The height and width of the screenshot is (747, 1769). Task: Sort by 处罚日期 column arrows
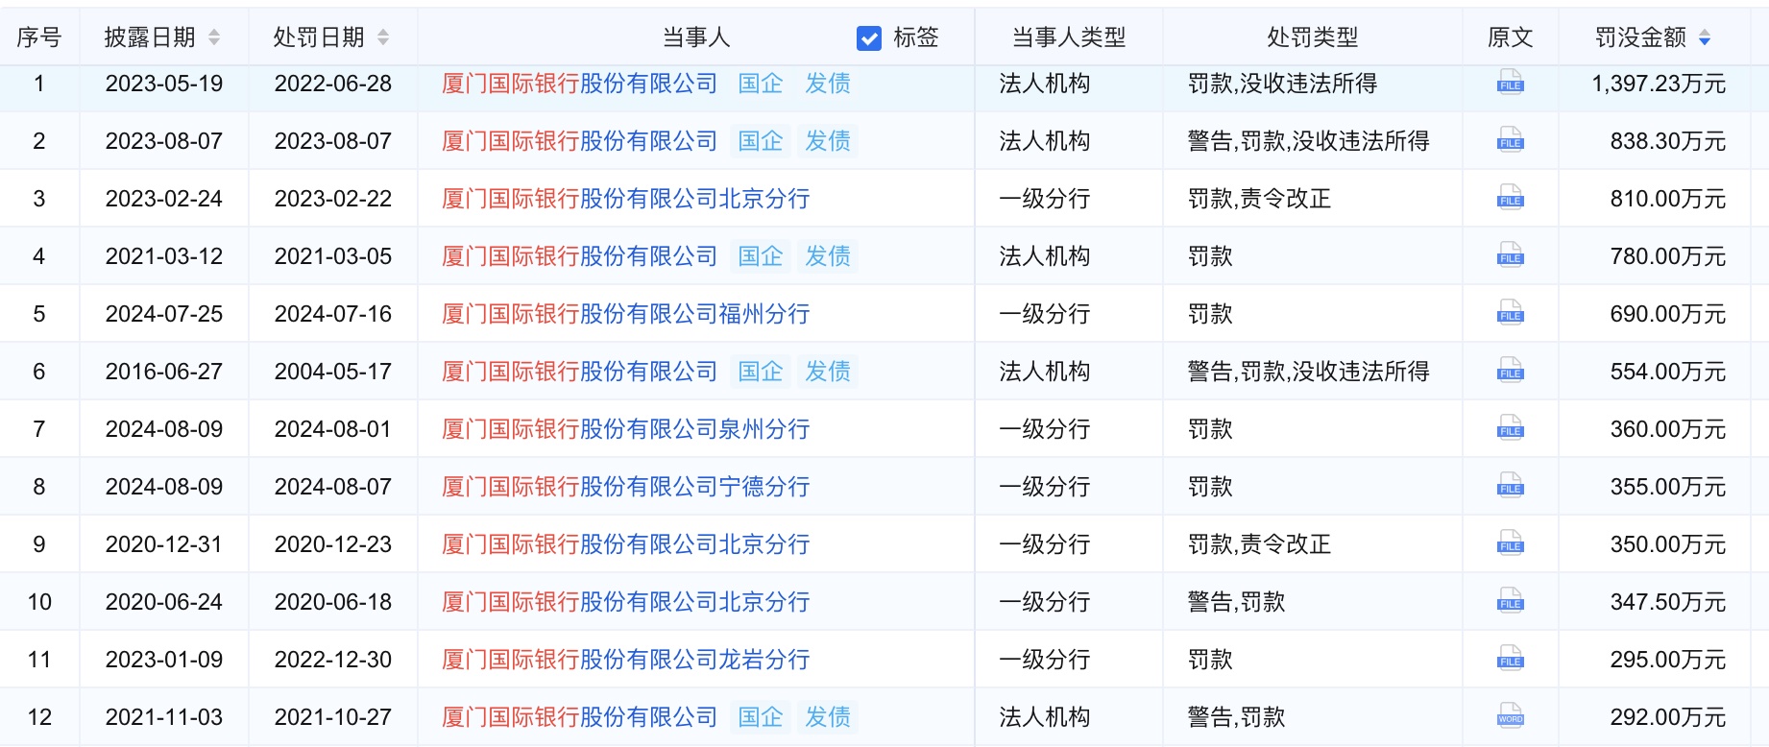coord(383,37)
